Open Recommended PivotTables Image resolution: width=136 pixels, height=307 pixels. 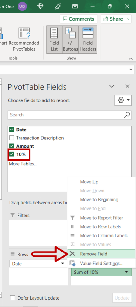24,40
